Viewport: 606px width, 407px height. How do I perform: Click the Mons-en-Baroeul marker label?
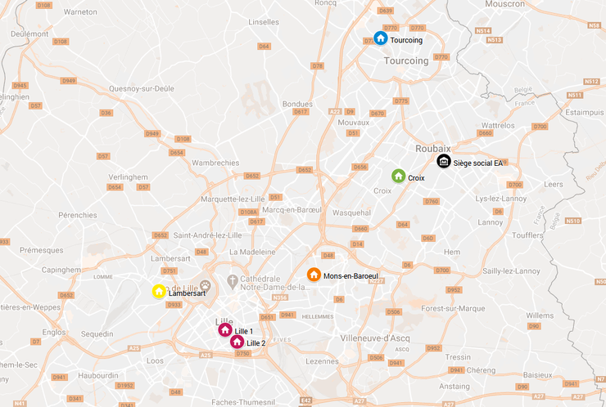click(351, 276)
